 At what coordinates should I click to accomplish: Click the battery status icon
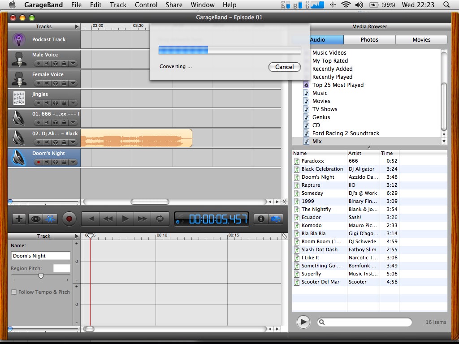click(373, 4)
